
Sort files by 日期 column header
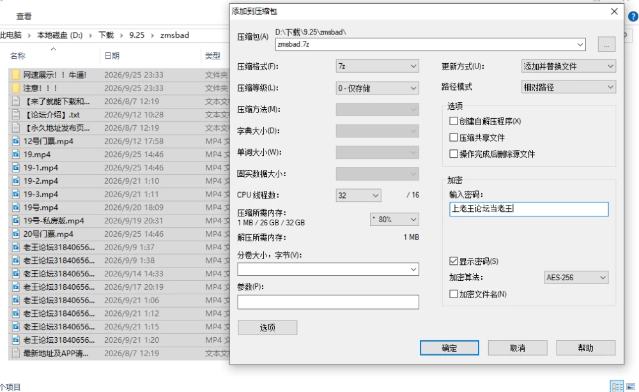112,56
